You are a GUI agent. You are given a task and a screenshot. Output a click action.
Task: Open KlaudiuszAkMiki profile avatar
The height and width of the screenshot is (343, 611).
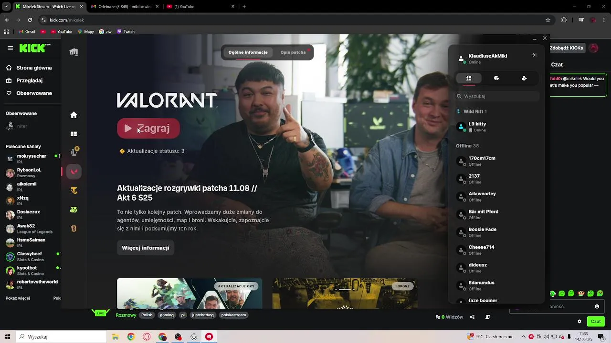click(461, 59)
